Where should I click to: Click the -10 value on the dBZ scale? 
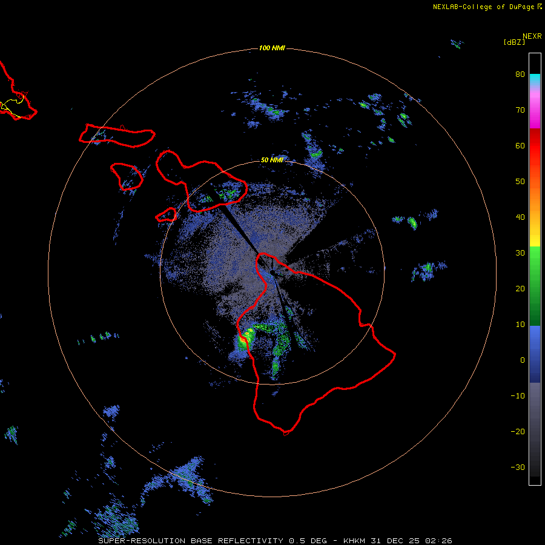tap(518, 395)
